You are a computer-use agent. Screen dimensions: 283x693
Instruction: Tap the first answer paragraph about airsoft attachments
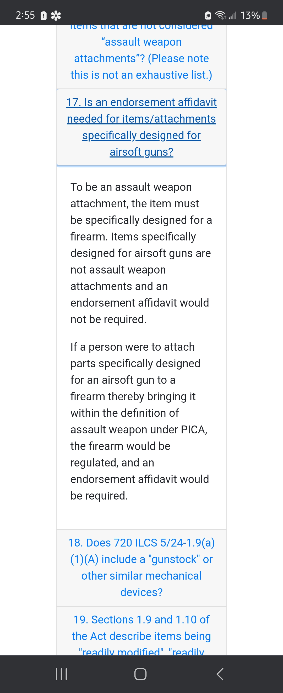pos(141,253)
